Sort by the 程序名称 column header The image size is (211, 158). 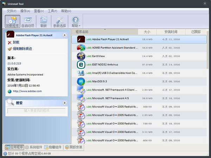pos(105,32)
